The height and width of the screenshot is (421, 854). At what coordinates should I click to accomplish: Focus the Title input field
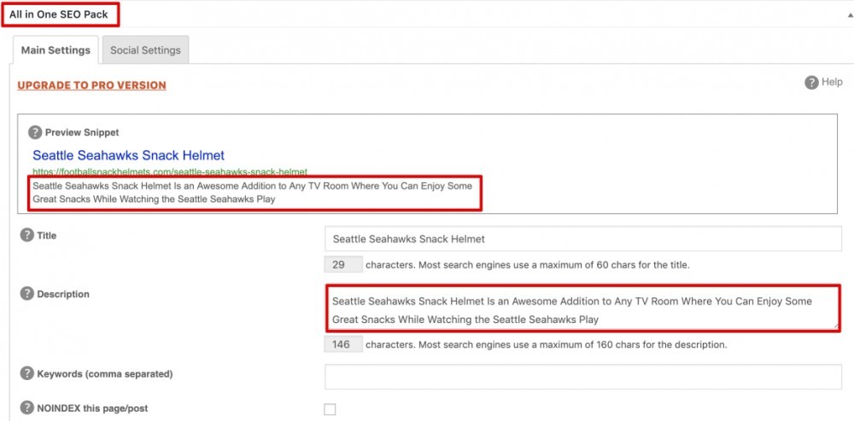(583, 239)
